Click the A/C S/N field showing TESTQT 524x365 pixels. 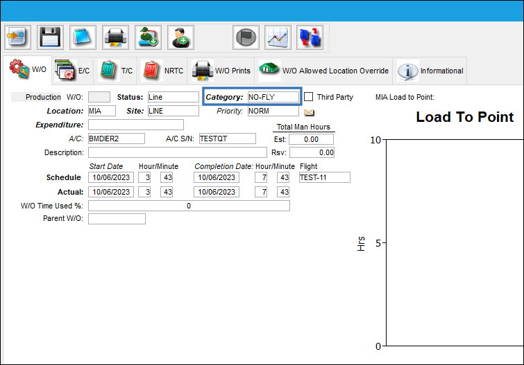click(228, 139)
